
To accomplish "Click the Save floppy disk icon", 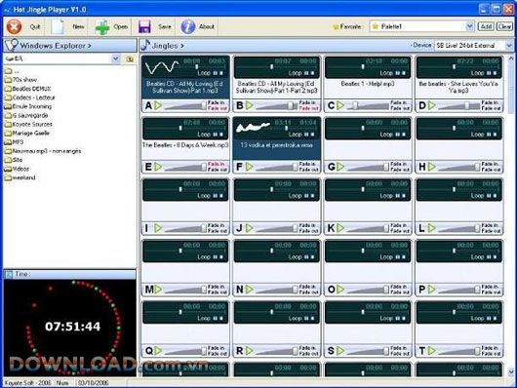I will pos(144,27).
